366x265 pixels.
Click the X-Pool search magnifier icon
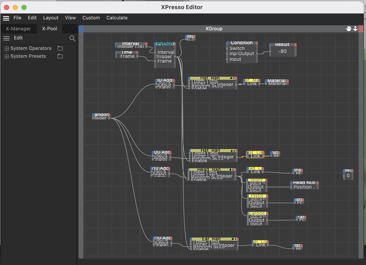coord(72,38)
